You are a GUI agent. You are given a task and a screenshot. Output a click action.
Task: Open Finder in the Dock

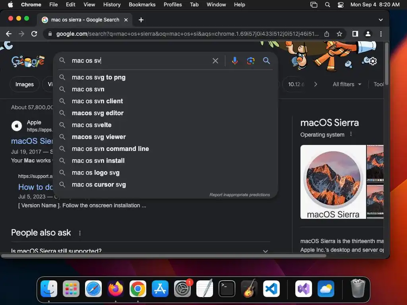tap(49, 289)
